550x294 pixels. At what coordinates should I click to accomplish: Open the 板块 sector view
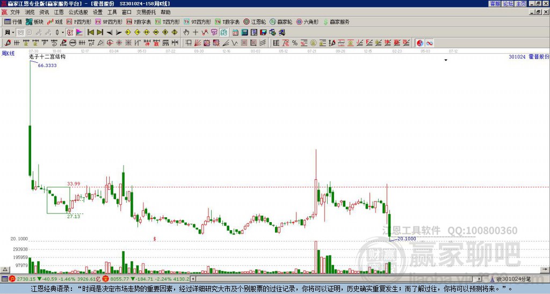tap(34, 21)
